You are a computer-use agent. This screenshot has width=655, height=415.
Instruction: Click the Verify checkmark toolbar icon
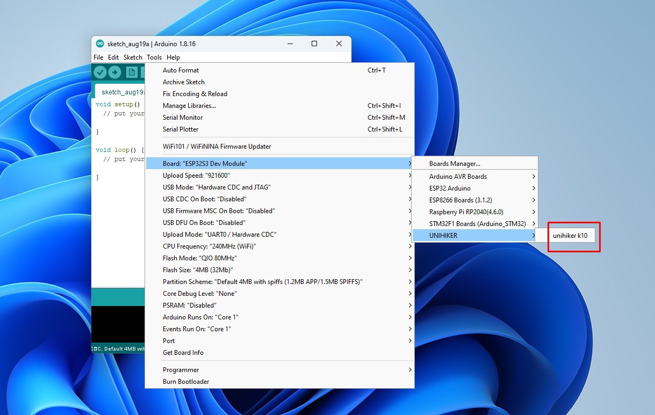pos(100,72)
